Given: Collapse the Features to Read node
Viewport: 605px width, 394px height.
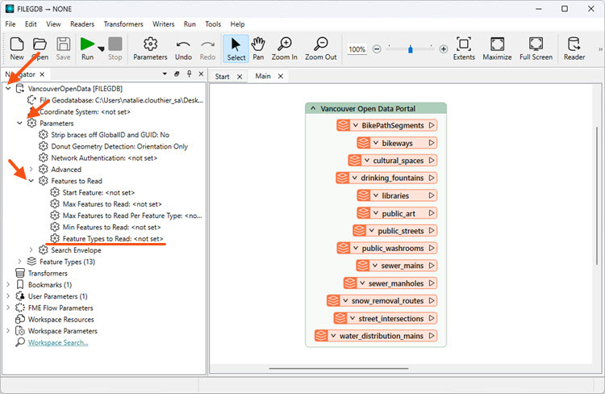Looking at the screenshot, I should click(x=31, y=181).
